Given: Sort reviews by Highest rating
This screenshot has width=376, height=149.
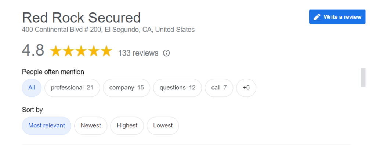Looking at the screenshot, I should [127, 126].
